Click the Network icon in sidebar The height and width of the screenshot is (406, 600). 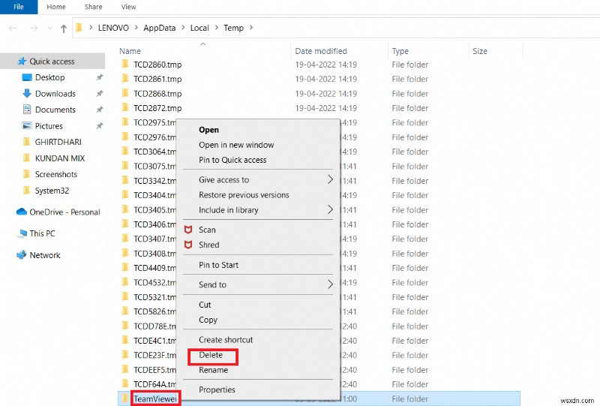[x=22, y=254]
